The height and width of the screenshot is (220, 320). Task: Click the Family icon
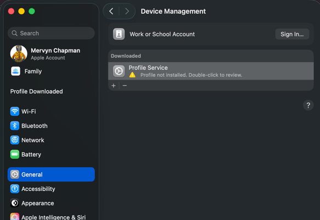15,71
